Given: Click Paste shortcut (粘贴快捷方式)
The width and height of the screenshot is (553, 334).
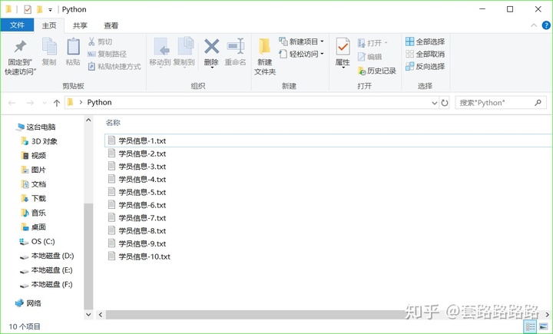Looking at the screenshot, I should (x=114, y=66).
